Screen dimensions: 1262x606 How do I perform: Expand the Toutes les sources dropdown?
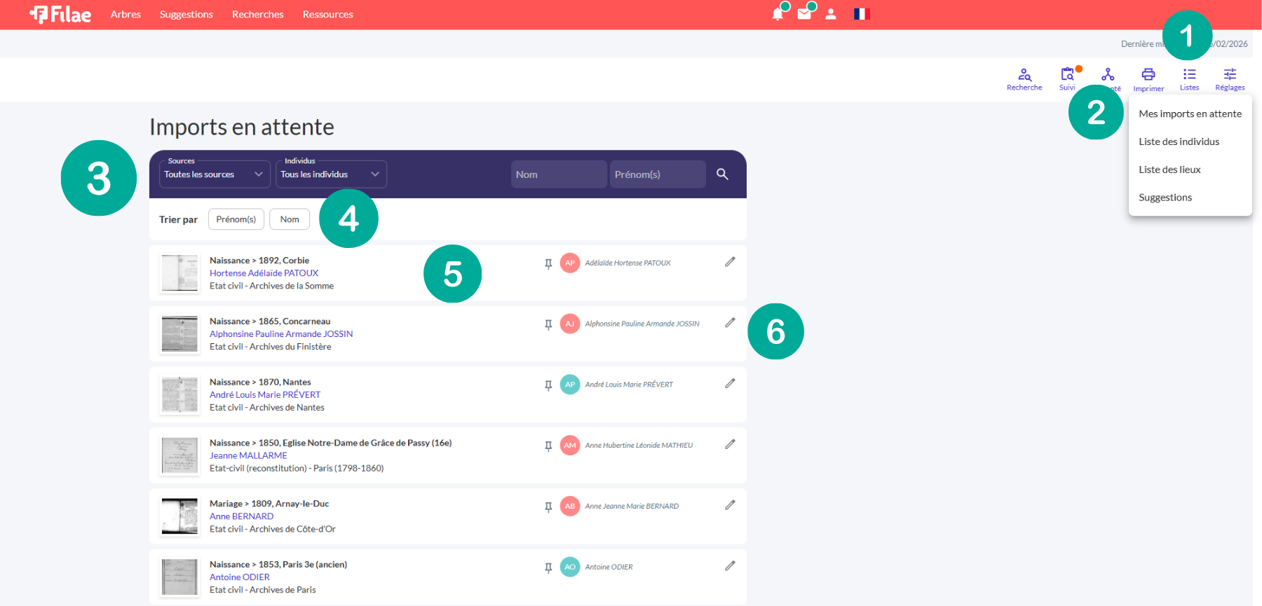[x=215, y=174]
